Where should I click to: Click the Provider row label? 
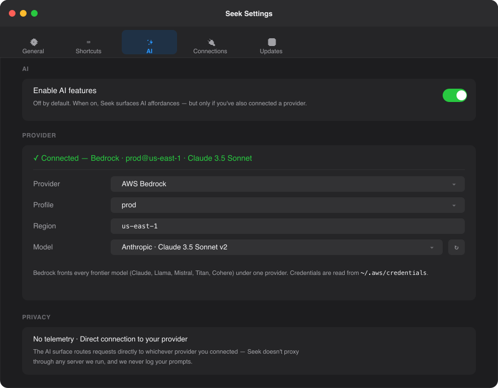pos(46,184)
